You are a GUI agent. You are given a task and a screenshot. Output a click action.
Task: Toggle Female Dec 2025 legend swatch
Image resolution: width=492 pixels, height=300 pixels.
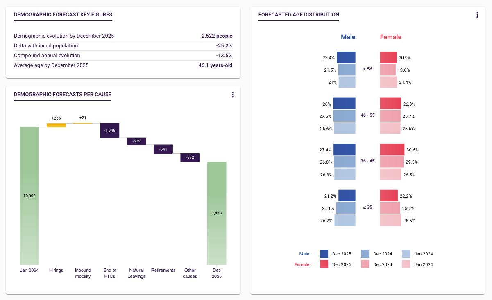click(324, 264)
